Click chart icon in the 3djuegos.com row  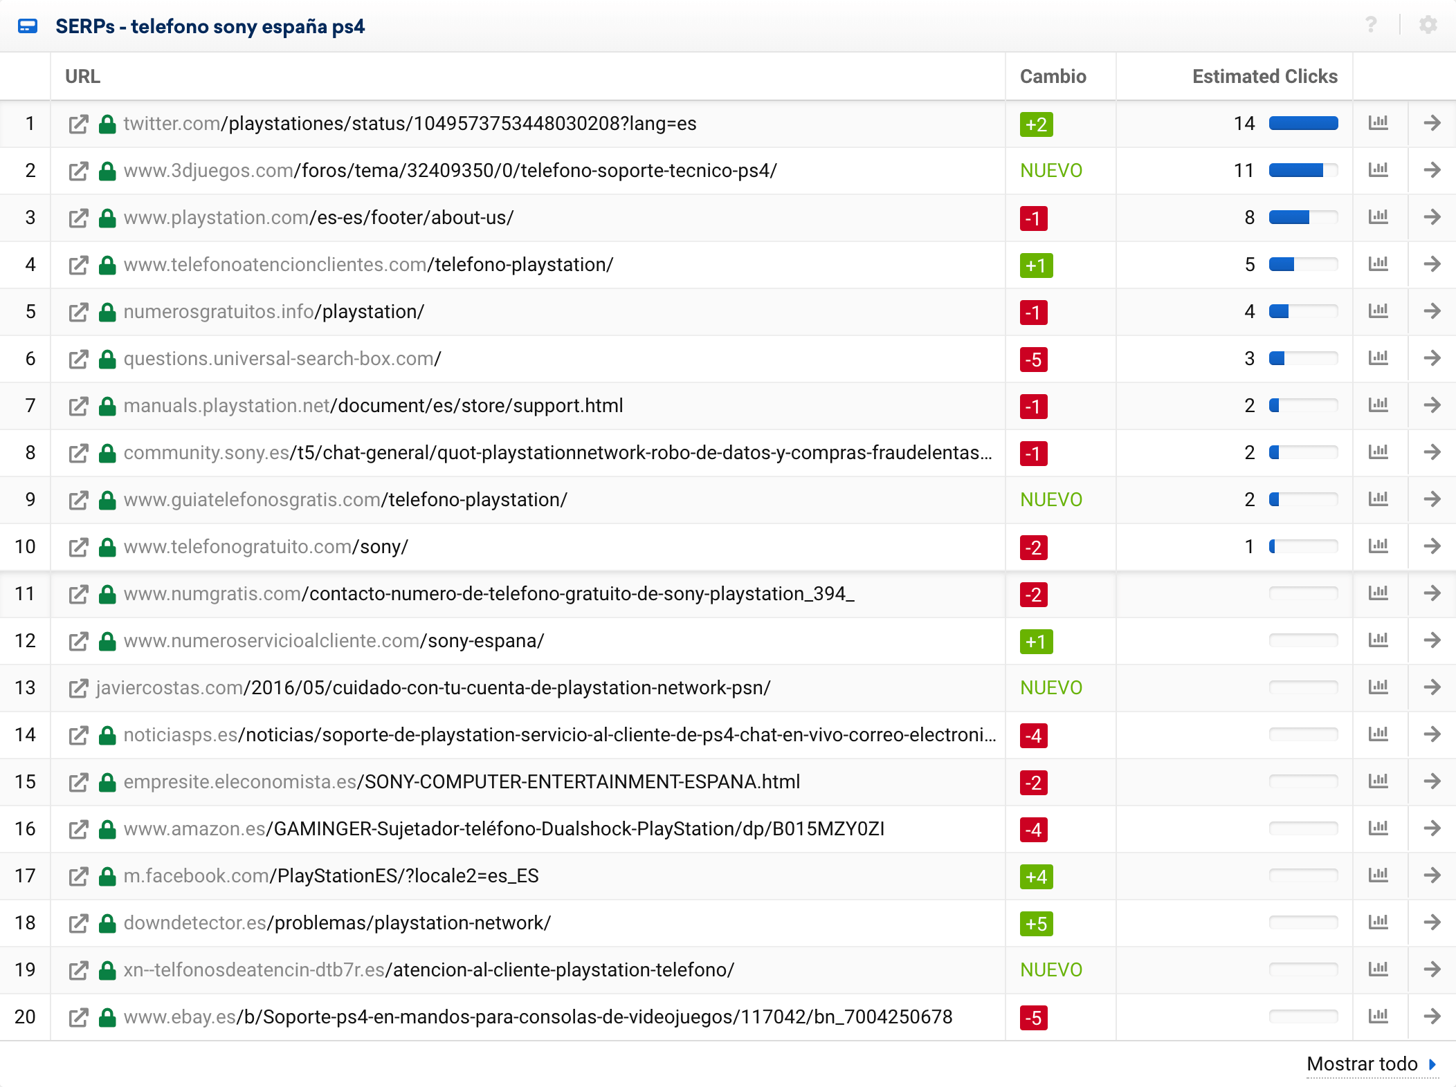point(1378,170)
